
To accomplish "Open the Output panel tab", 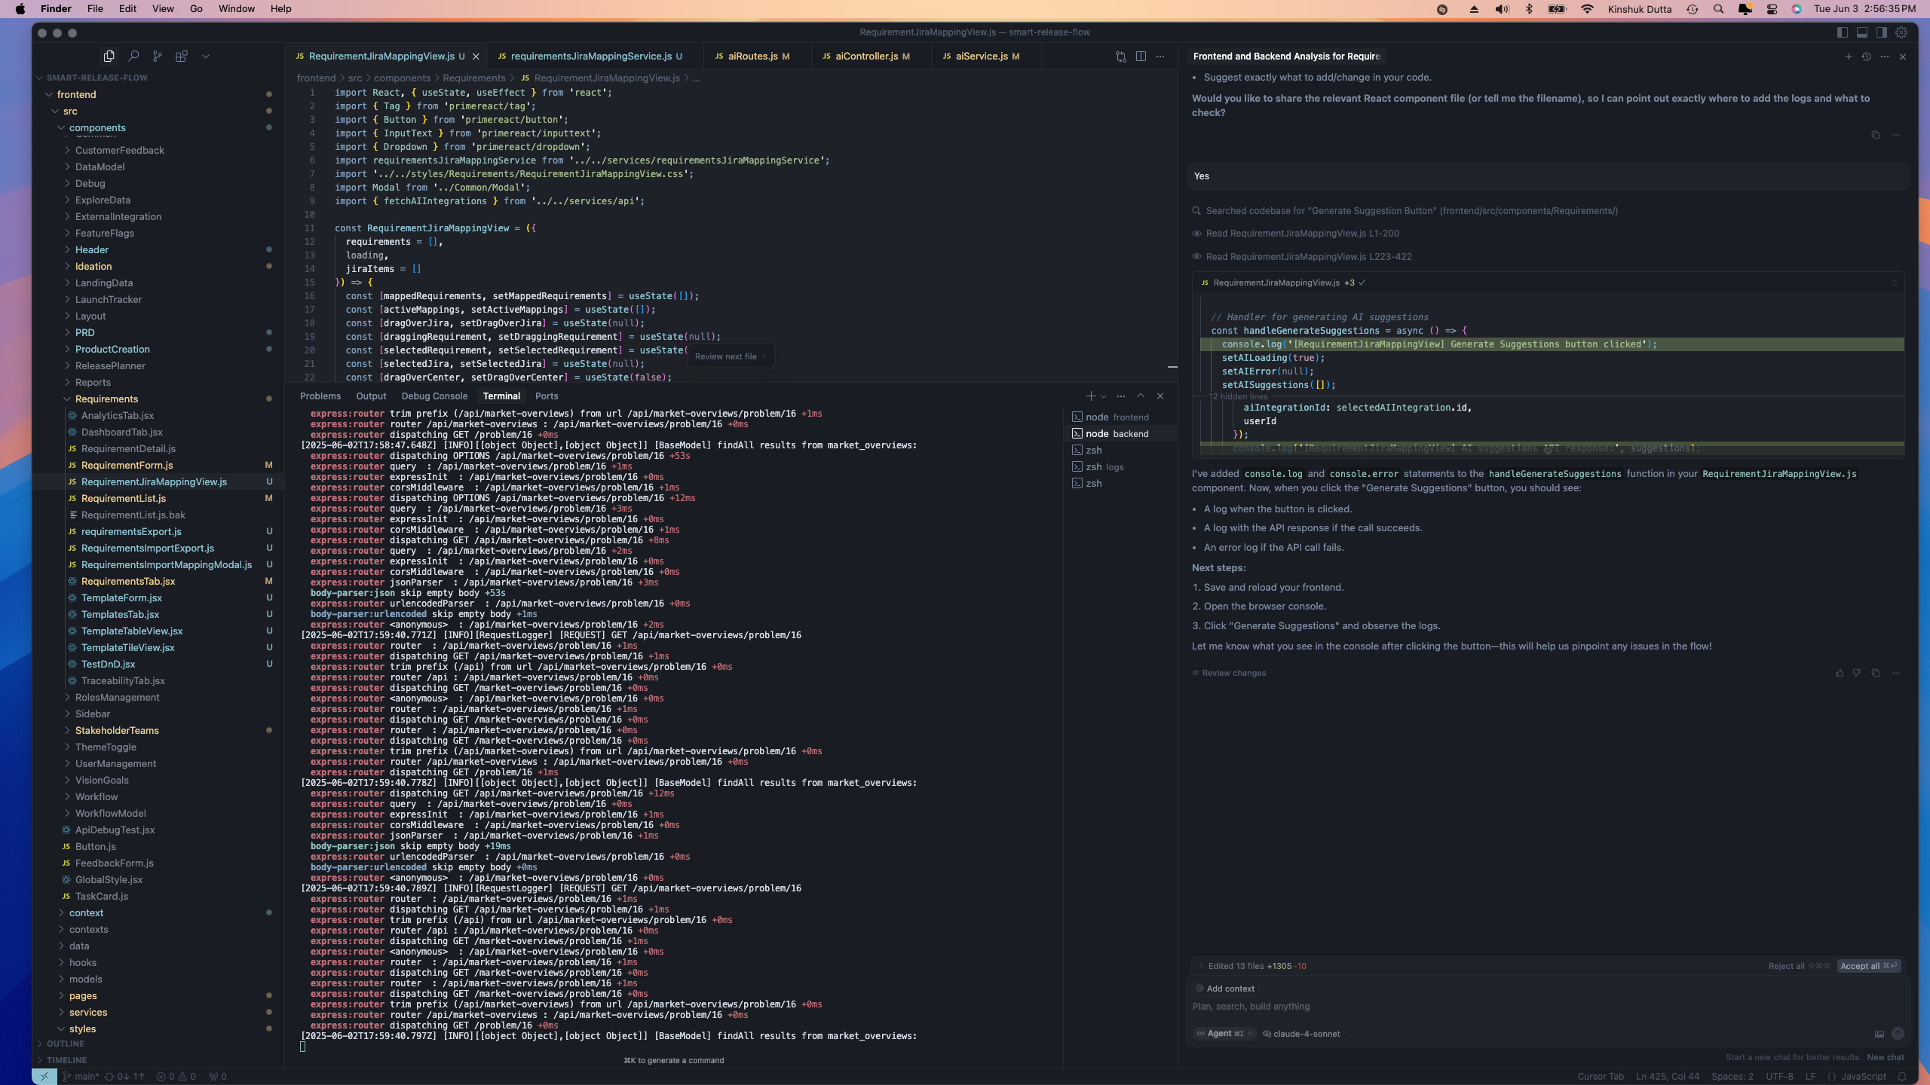I will tap(371, 396).
